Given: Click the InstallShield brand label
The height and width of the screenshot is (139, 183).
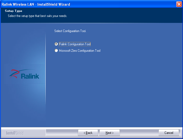Looking at the screenshot, I should click(x=15, y=133).
